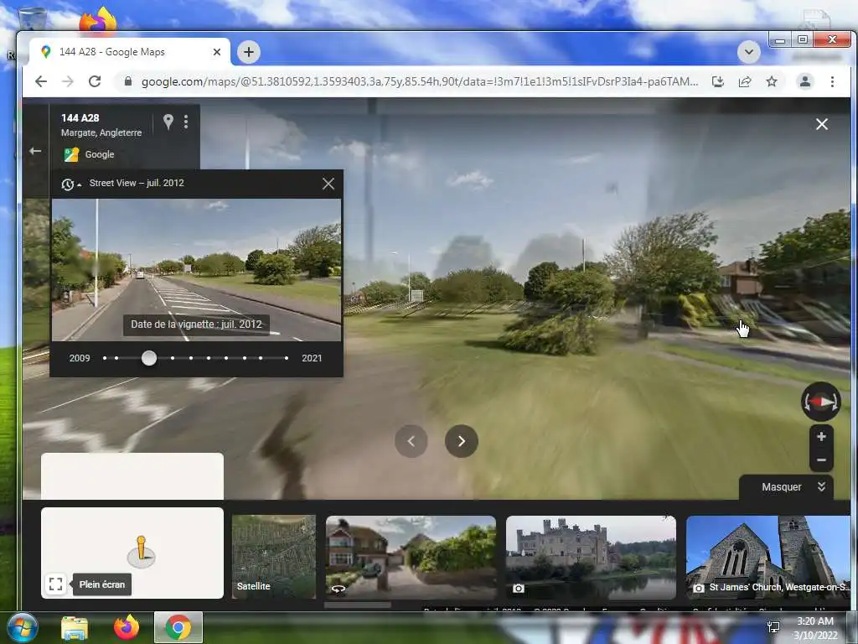This screenshot has width=858, height=644.
Task: Click the 144 A28 address title
Action: [80, 117]
